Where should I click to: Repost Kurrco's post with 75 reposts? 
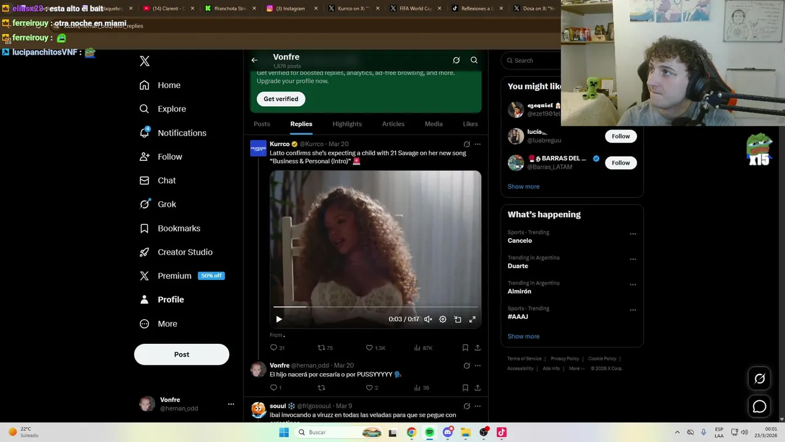coord(325,347)
